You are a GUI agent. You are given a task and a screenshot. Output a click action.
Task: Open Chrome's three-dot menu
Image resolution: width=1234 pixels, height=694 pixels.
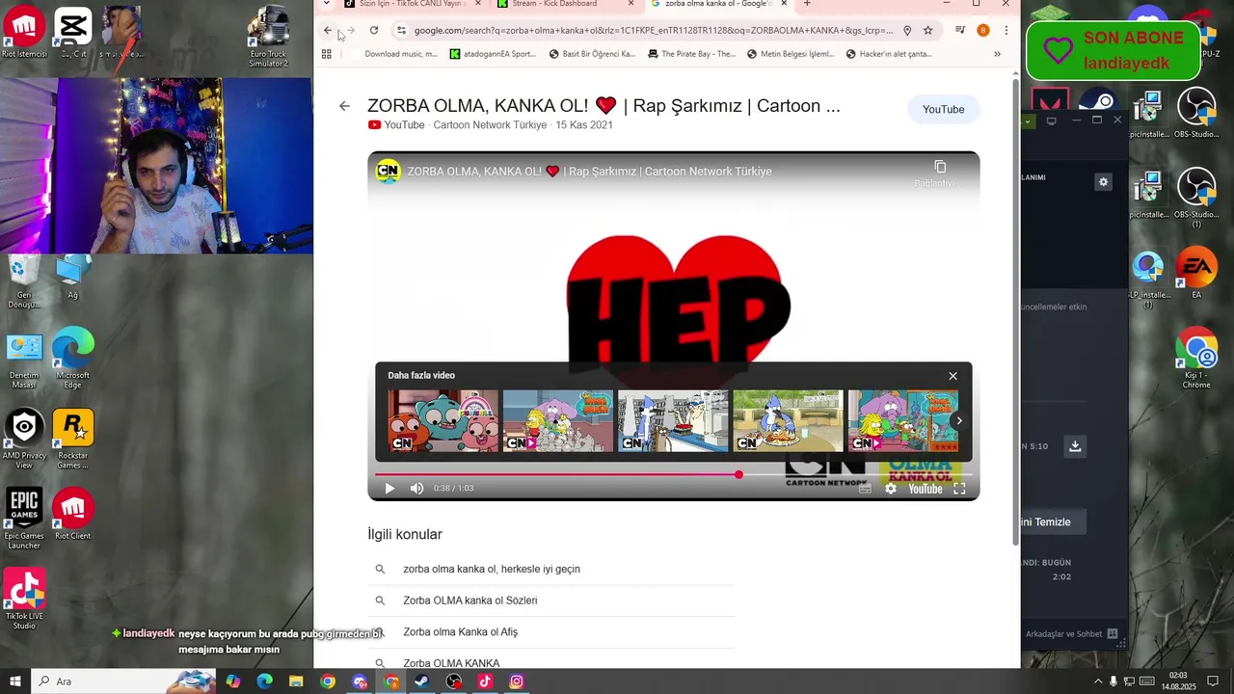pyautogui.click(x=1006, y=30)
